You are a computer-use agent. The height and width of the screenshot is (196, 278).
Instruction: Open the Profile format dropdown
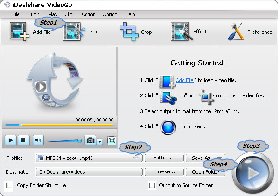tap(89, 158)
